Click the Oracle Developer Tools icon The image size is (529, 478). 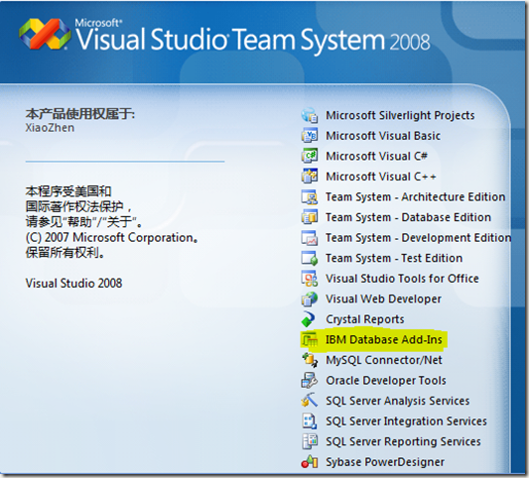[310, 381]
